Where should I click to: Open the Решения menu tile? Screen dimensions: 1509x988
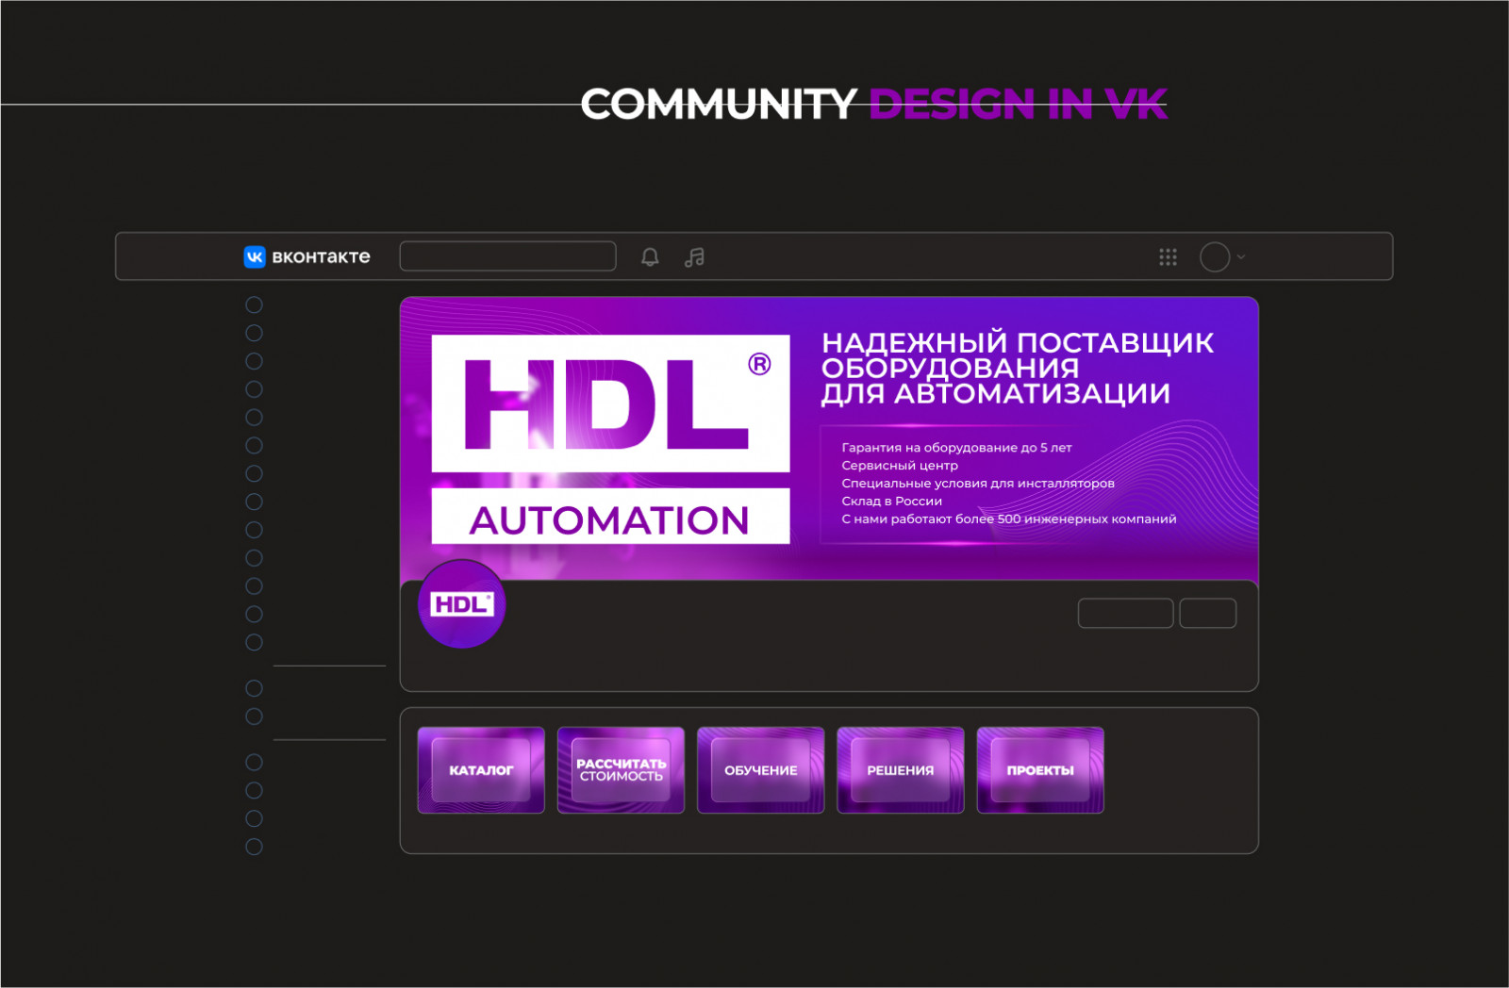click(x=901, y=770)
